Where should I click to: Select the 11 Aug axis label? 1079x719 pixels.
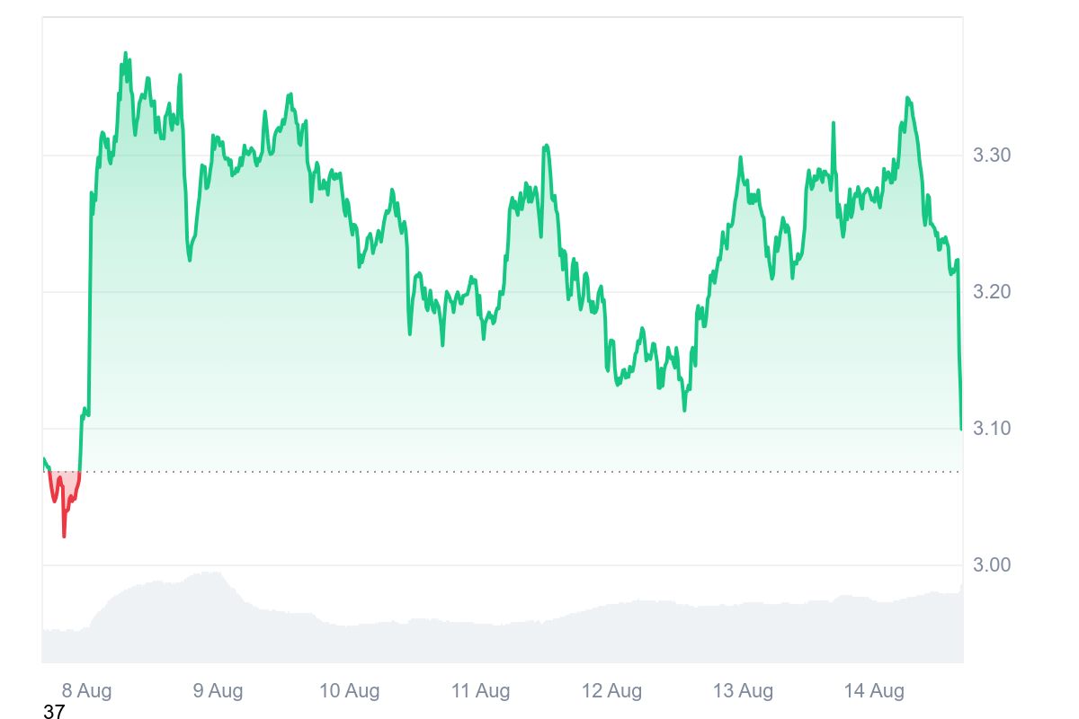[x=480, y=691]
